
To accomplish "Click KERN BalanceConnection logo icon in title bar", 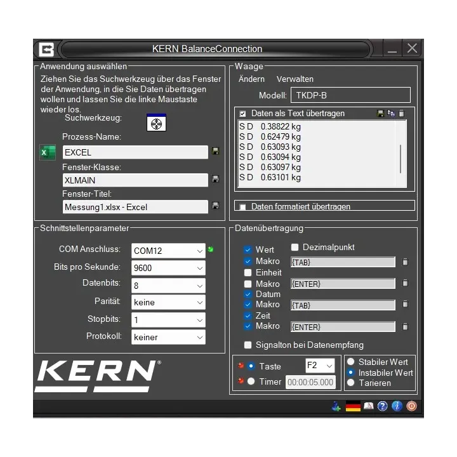I will [46, 49].
